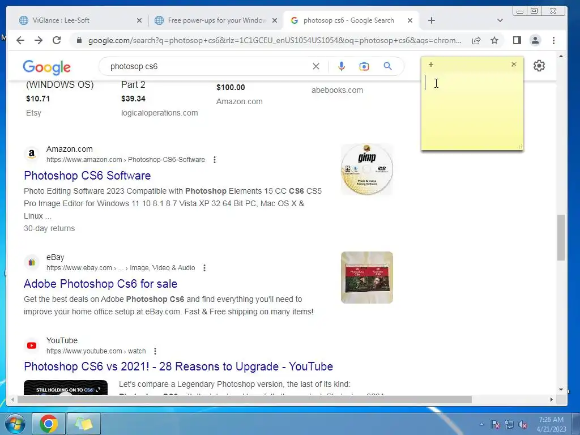Select the photosop cs6 Google Search tab
The width and height of the screenshot is (580, 435).
[351, 20]
